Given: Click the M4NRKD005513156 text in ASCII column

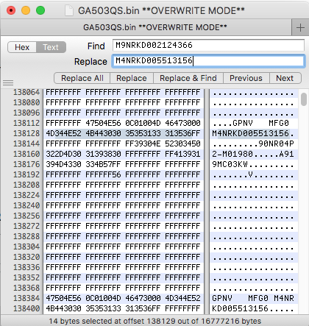Looking at the screenshot, I should click(250, 133).
